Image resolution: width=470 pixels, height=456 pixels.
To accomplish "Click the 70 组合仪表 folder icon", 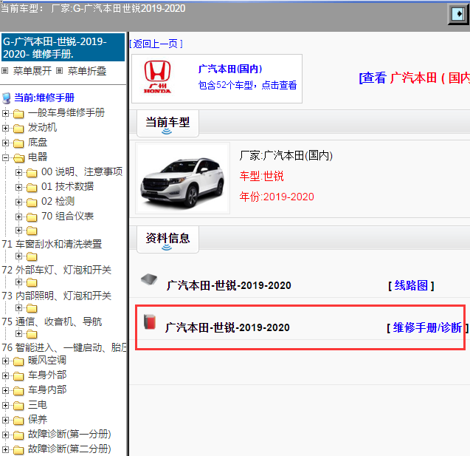I will (x=32, y=217).
